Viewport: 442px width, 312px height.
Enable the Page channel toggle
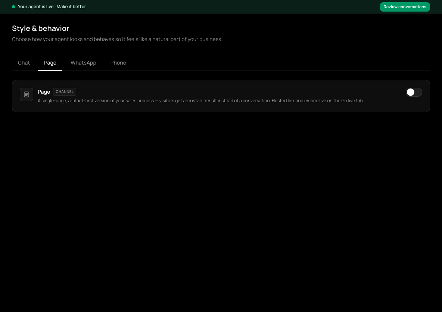pyautogui.click(x=414, y=92)
